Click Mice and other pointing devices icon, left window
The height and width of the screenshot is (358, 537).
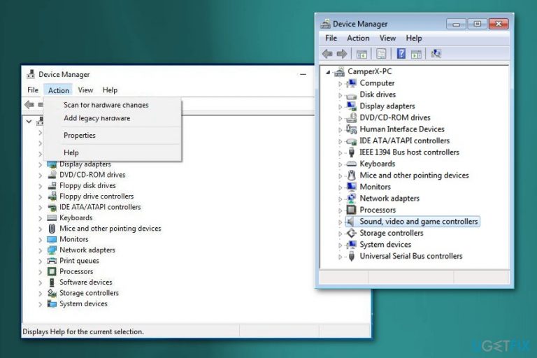click(52, 229)
